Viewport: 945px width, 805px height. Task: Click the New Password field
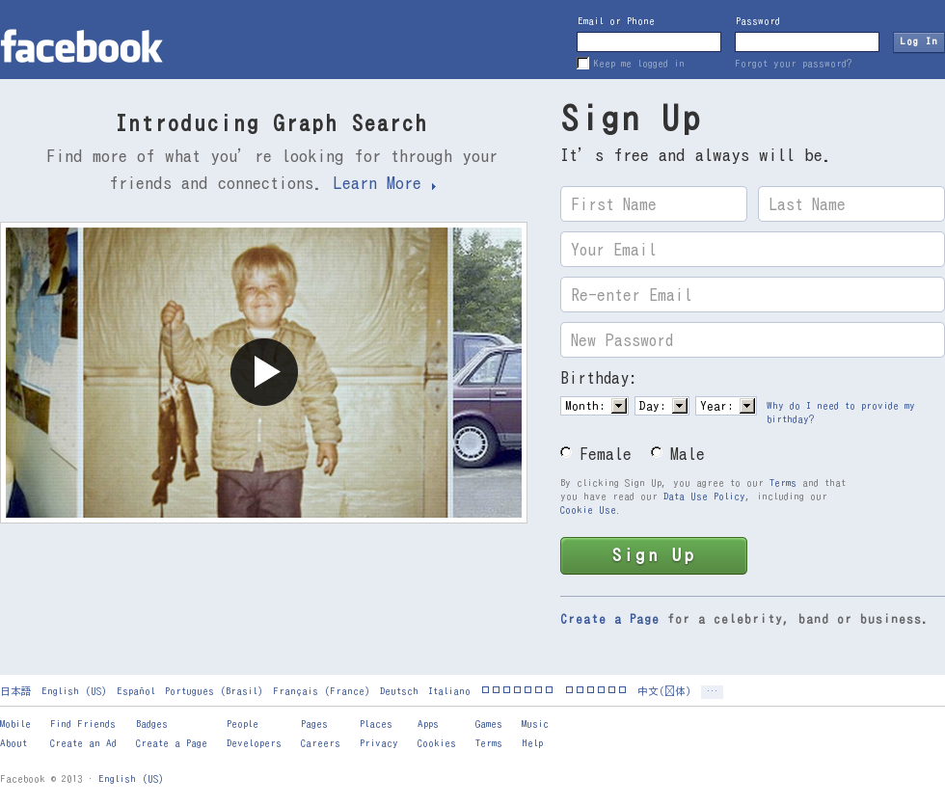pyautogui.click(x=752, y=339)
